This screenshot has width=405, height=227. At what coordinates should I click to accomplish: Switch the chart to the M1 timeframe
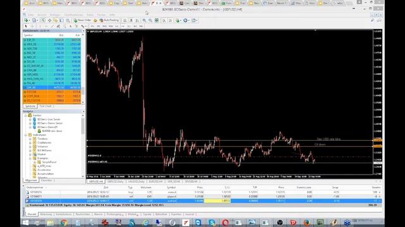pyautogui.click(x=92, y=26)
